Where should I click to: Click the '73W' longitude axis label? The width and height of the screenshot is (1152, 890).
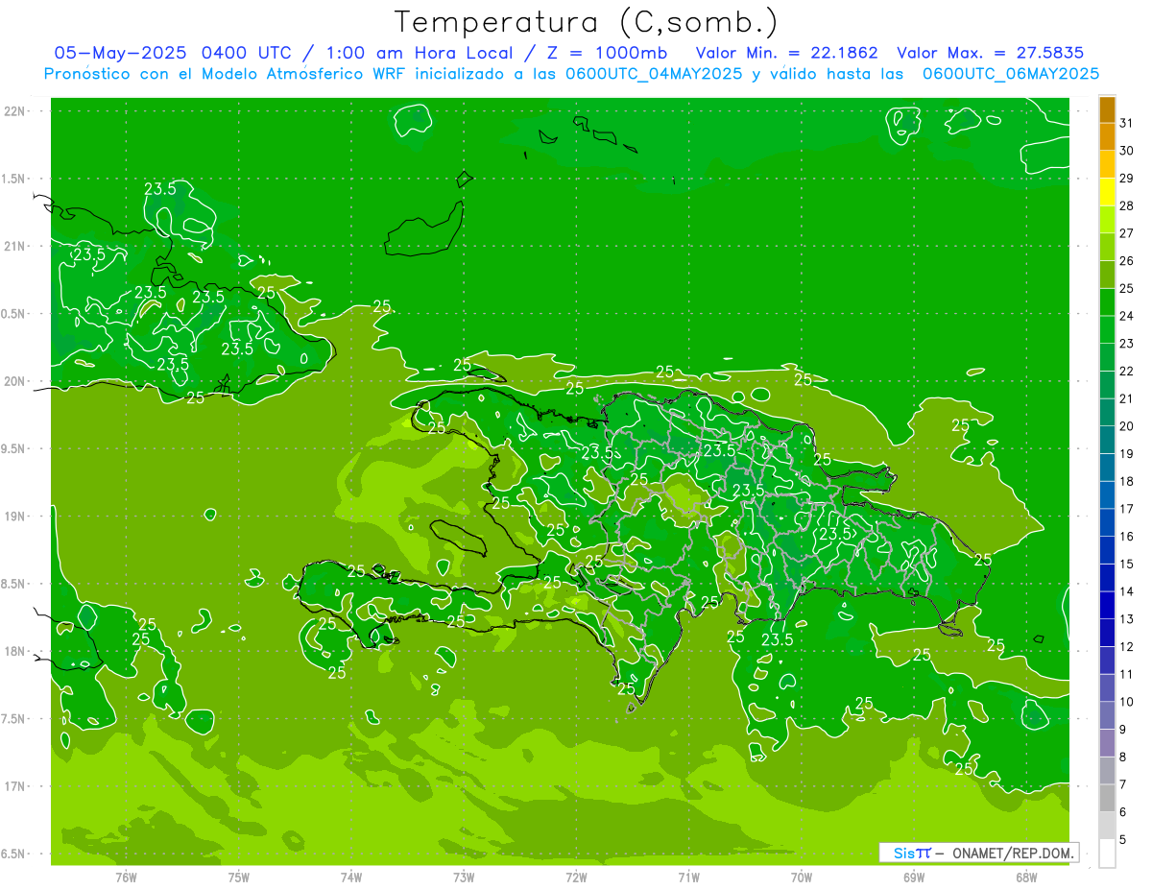tap(464, 877)
